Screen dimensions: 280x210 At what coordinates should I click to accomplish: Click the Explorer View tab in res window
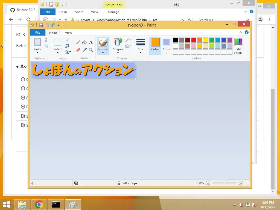(94, 12)
